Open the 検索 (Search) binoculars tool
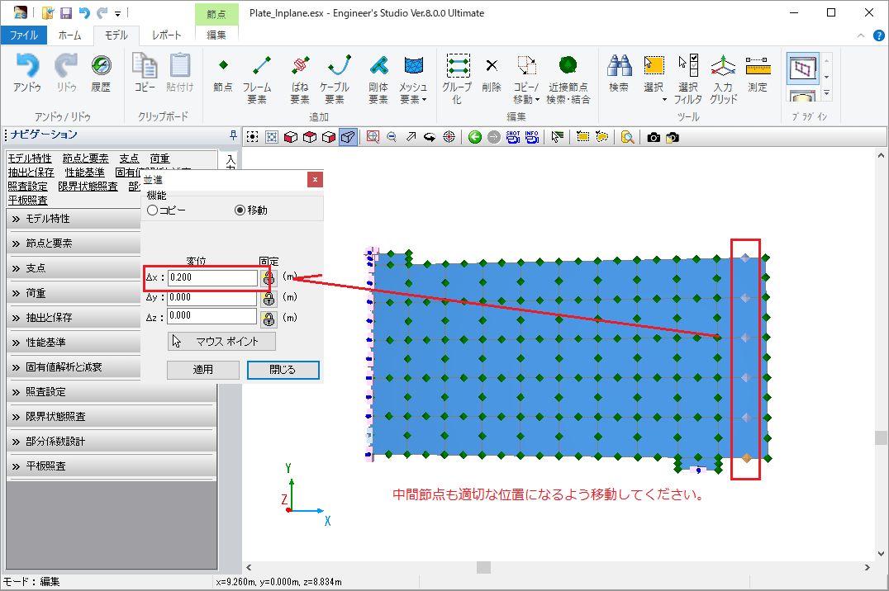 619,73
